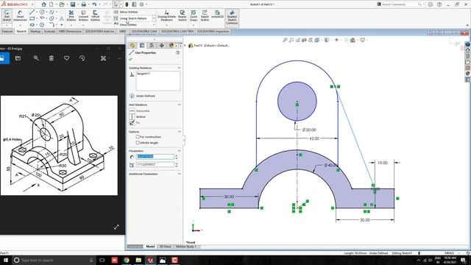The width and height of the screenshot is (471, 265).
Task: Toggle Shaded Sketch Contours
Action: pyautogui.click(x=232, y=18)
